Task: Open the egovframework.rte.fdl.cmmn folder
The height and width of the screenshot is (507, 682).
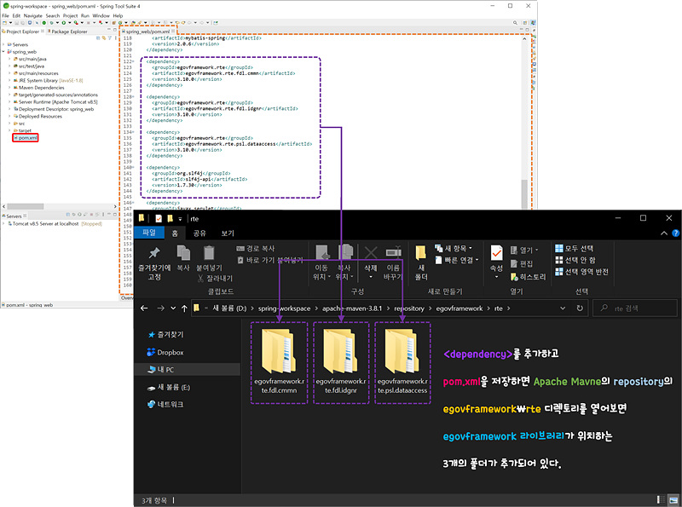Action: click(280, 362)
